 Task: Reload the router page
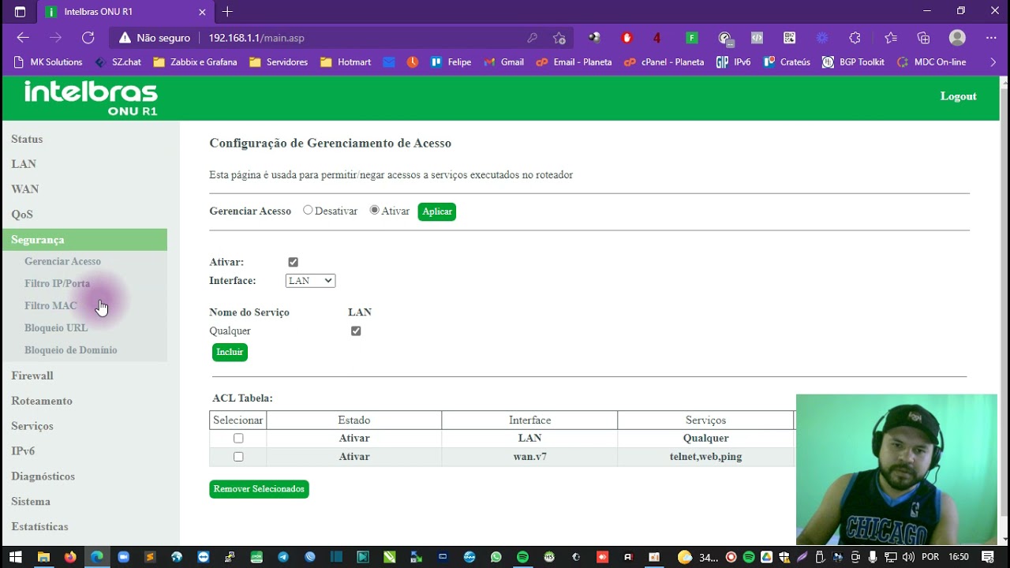88,38
